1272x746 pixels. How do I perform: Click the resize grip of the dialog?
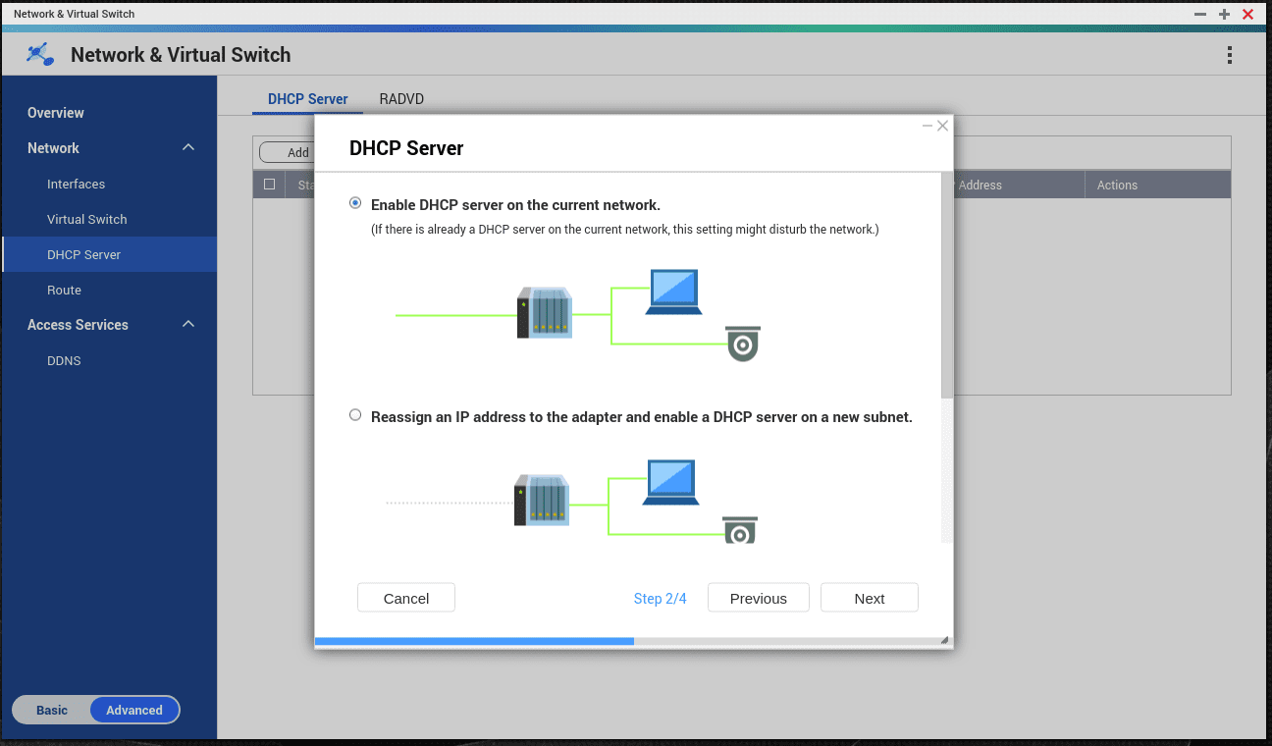point(944,640)
